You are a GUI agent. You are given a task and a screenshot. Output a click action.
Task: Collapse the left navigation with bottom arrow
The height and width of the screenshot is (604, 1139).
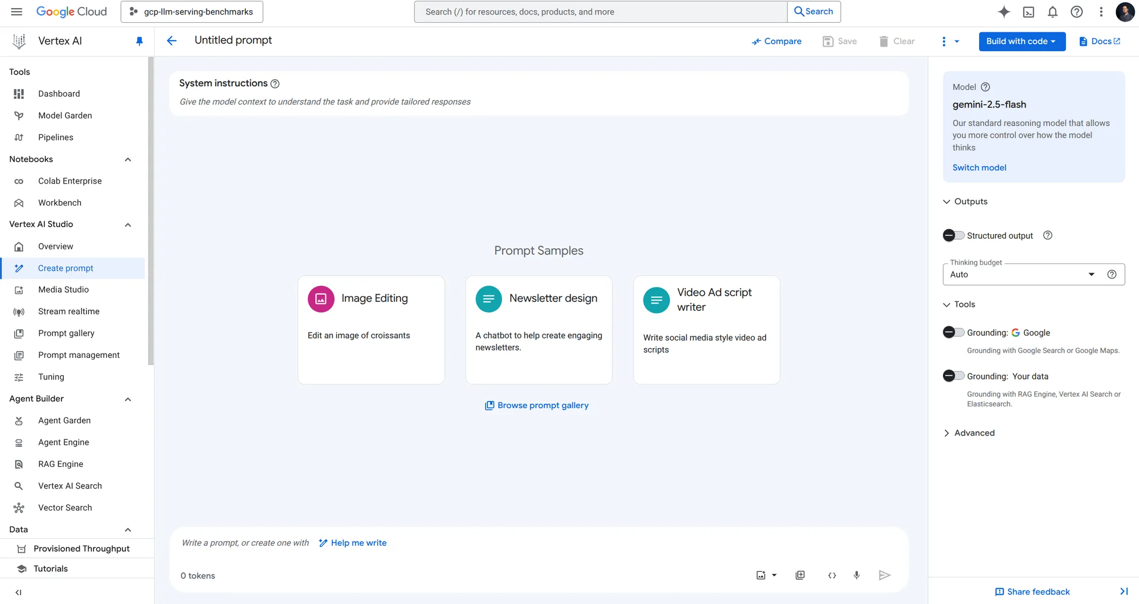[18, 592]
